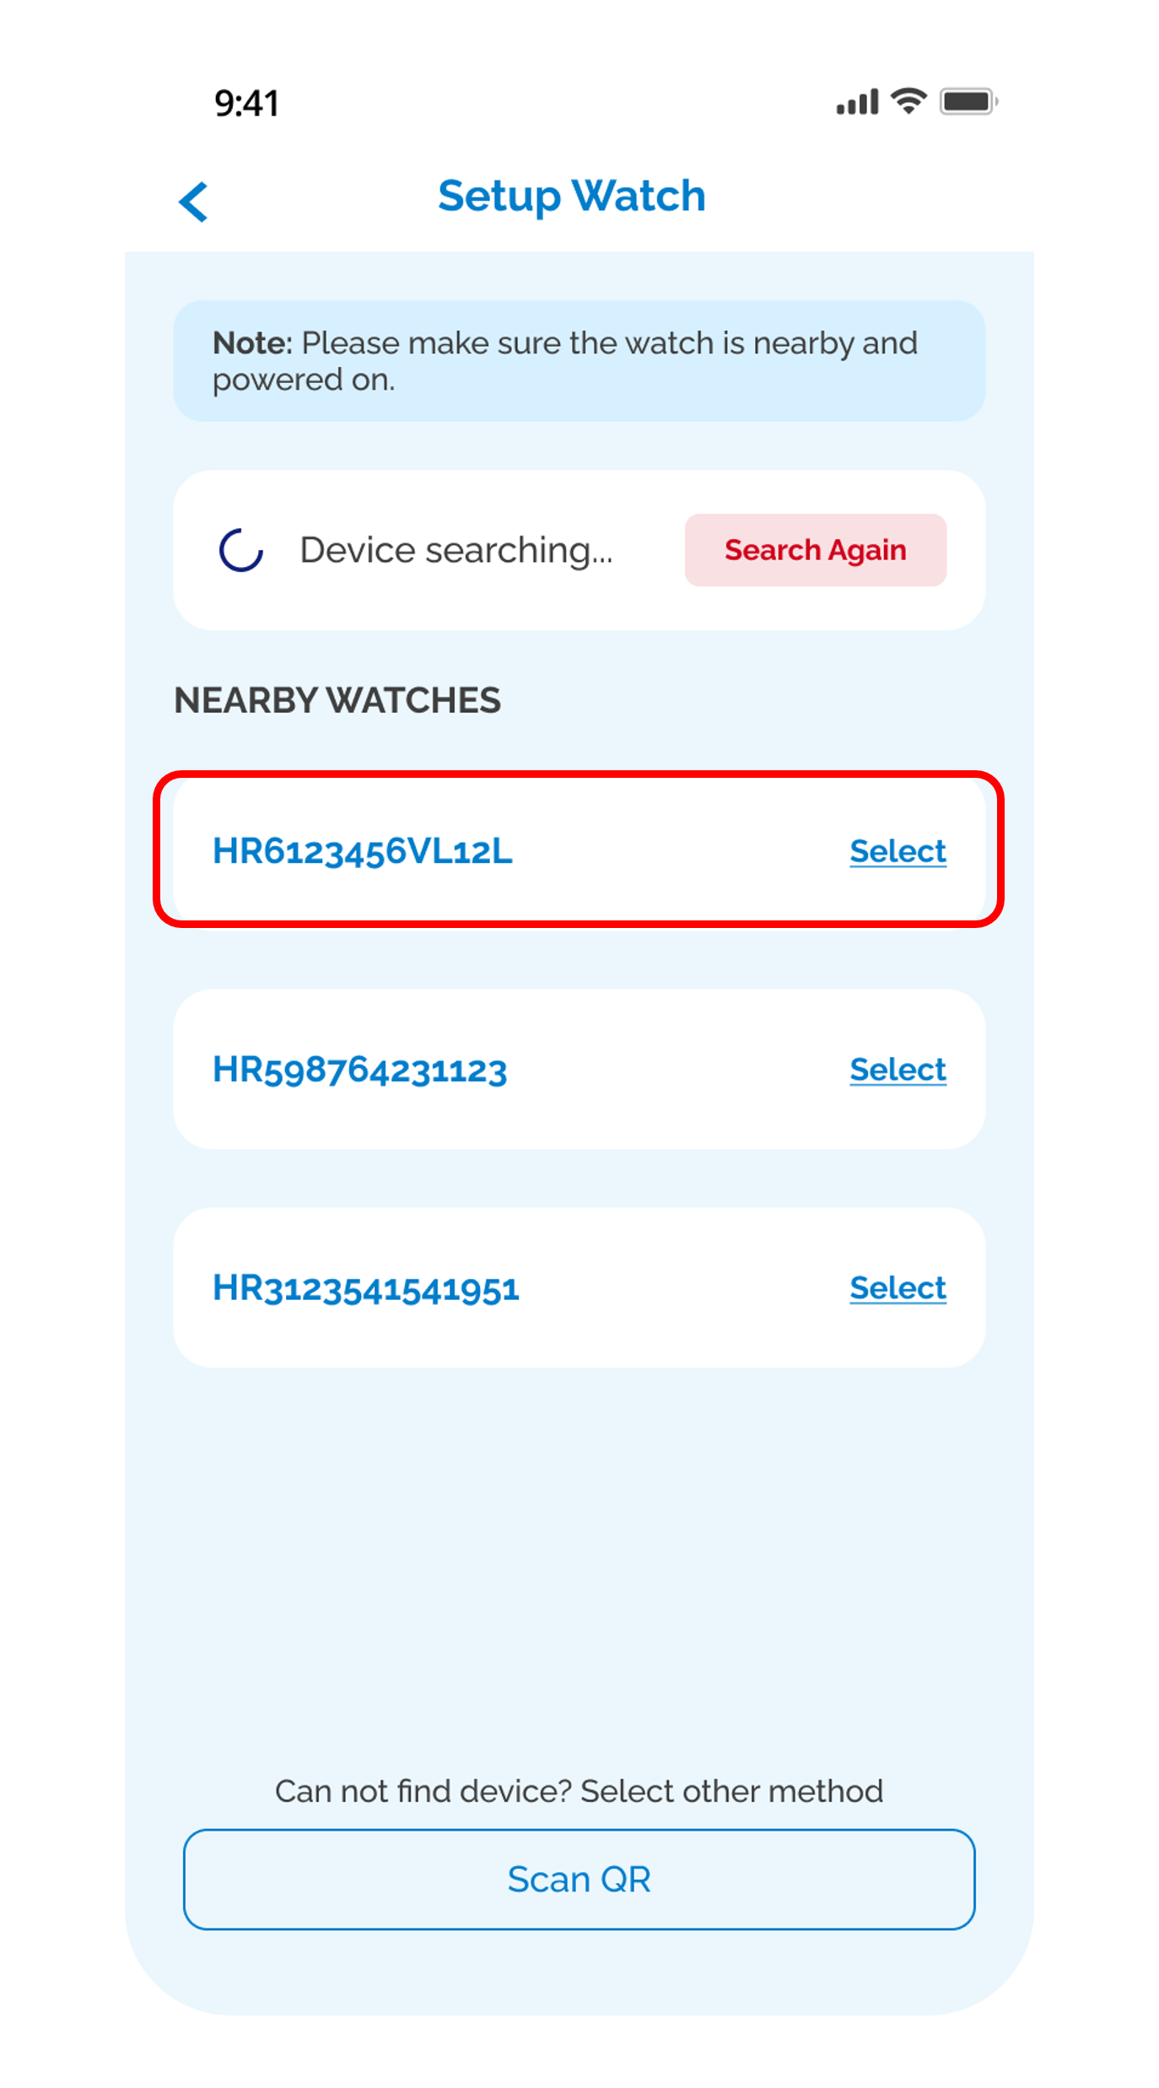Screen dimensions: 1159x2088
Task: Tap Select link for HR598764231123
Action: pos(898,1070)
